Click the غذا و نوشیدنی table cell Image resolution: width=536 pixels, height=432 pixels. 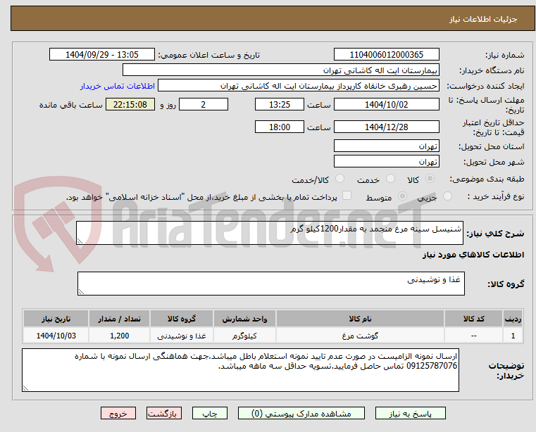[x=182, y=336]
